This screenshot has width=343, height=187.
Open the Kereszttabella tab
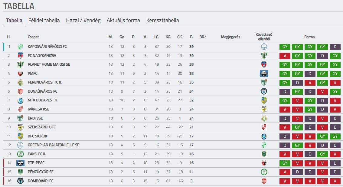(162, 21)
